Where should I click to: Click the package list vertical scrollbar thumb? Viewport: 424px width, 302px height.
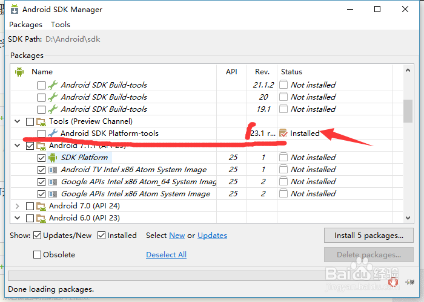click(408, 110)
